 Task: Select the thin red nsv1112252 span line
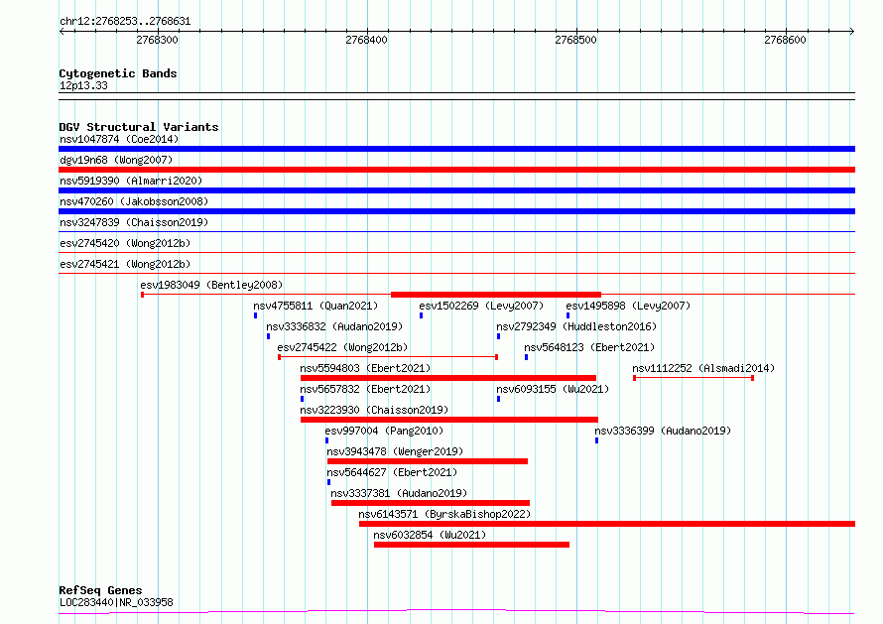694,378
